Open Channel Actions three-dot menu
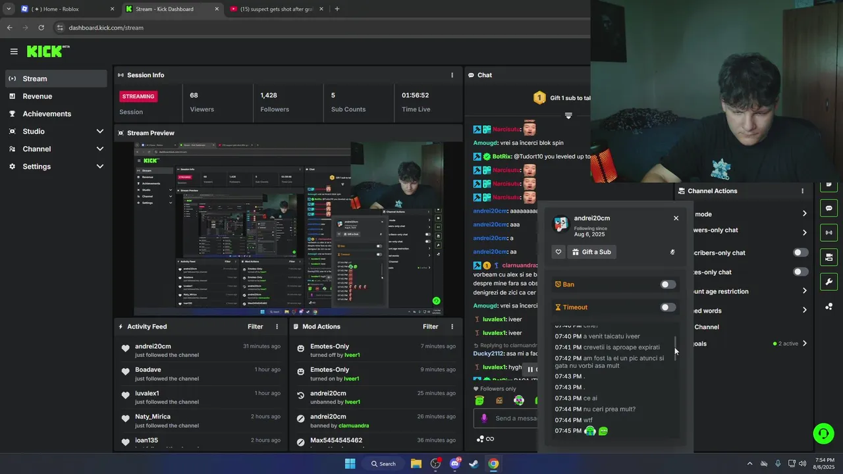Viewport: 843px width, 474px height. point(802,191)
